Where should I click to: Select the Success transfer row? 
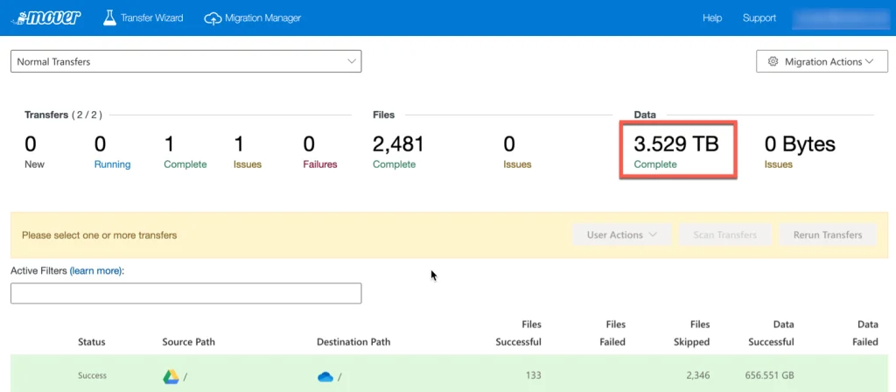click(x=92, y=375)
